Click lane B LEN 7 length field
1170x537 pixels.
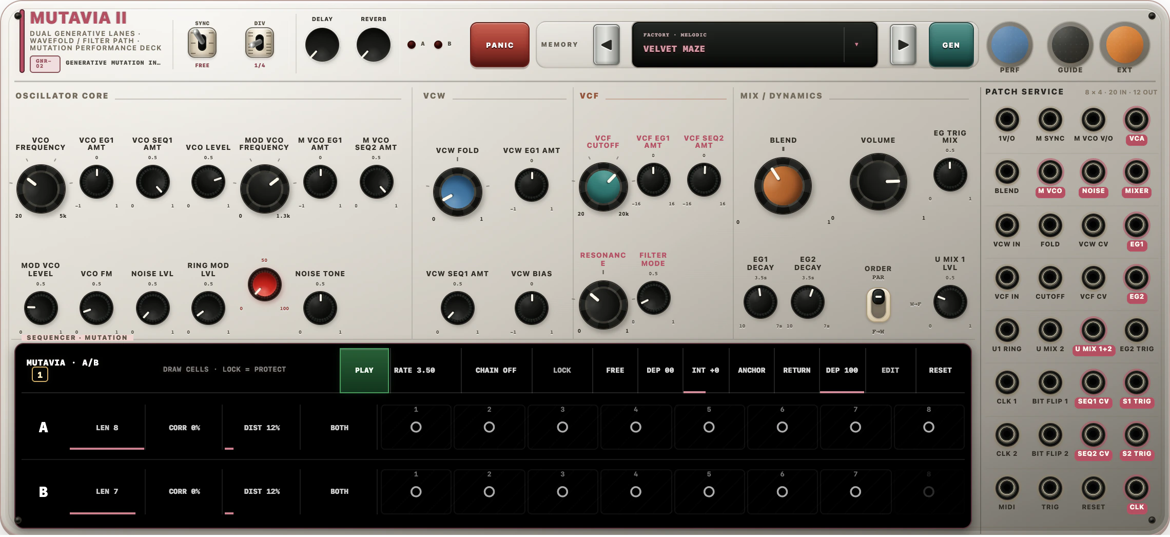(107, 491)
